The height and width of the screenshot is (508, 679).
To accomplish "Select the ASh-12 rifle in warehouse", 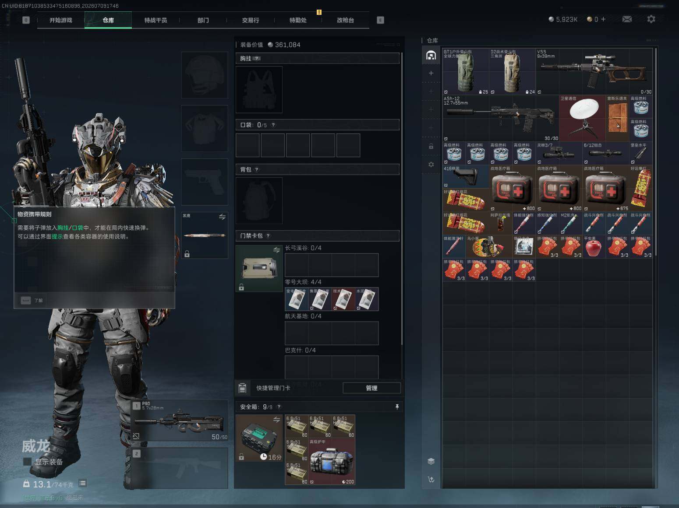I will tap(501, 118).
